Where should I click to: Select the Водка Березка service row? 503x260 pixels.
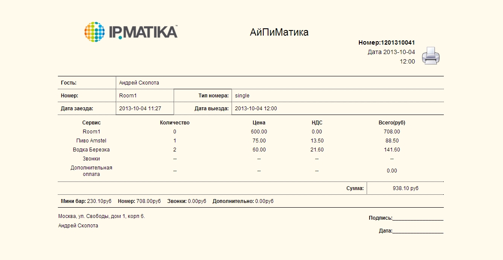(91, 150)
